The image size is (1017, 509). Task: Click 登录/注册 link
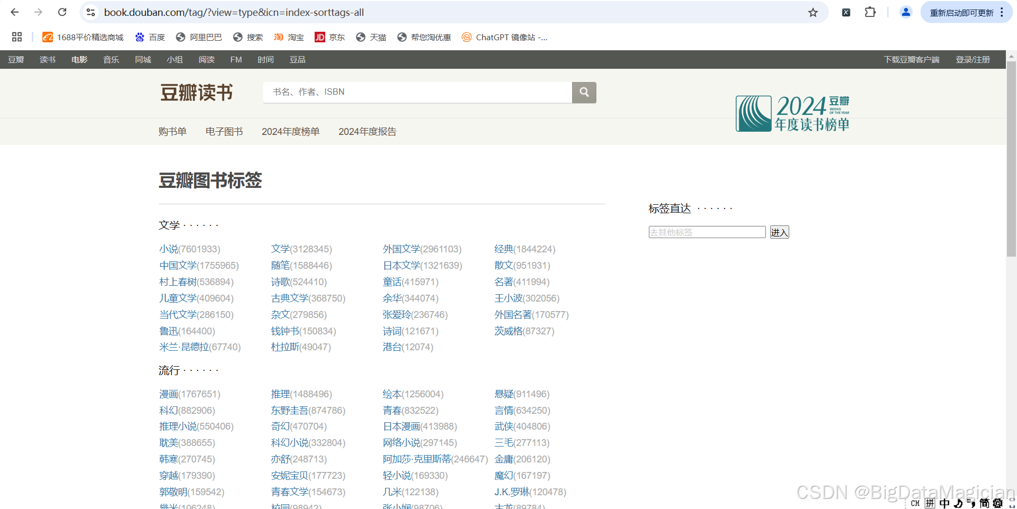pos(973,59)
